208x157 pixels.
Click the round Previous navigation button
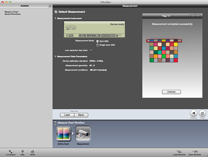194,113
